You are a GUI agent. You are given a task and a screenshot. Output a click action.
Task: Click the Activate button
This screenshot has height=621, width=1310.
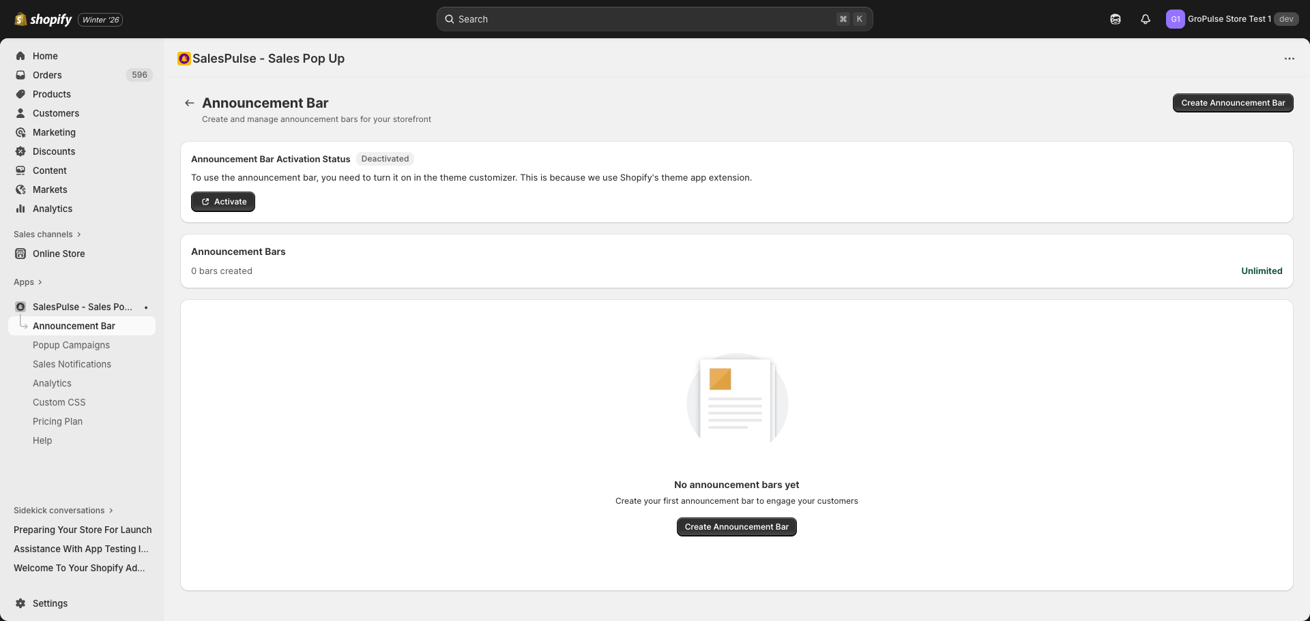coord(222,201)
